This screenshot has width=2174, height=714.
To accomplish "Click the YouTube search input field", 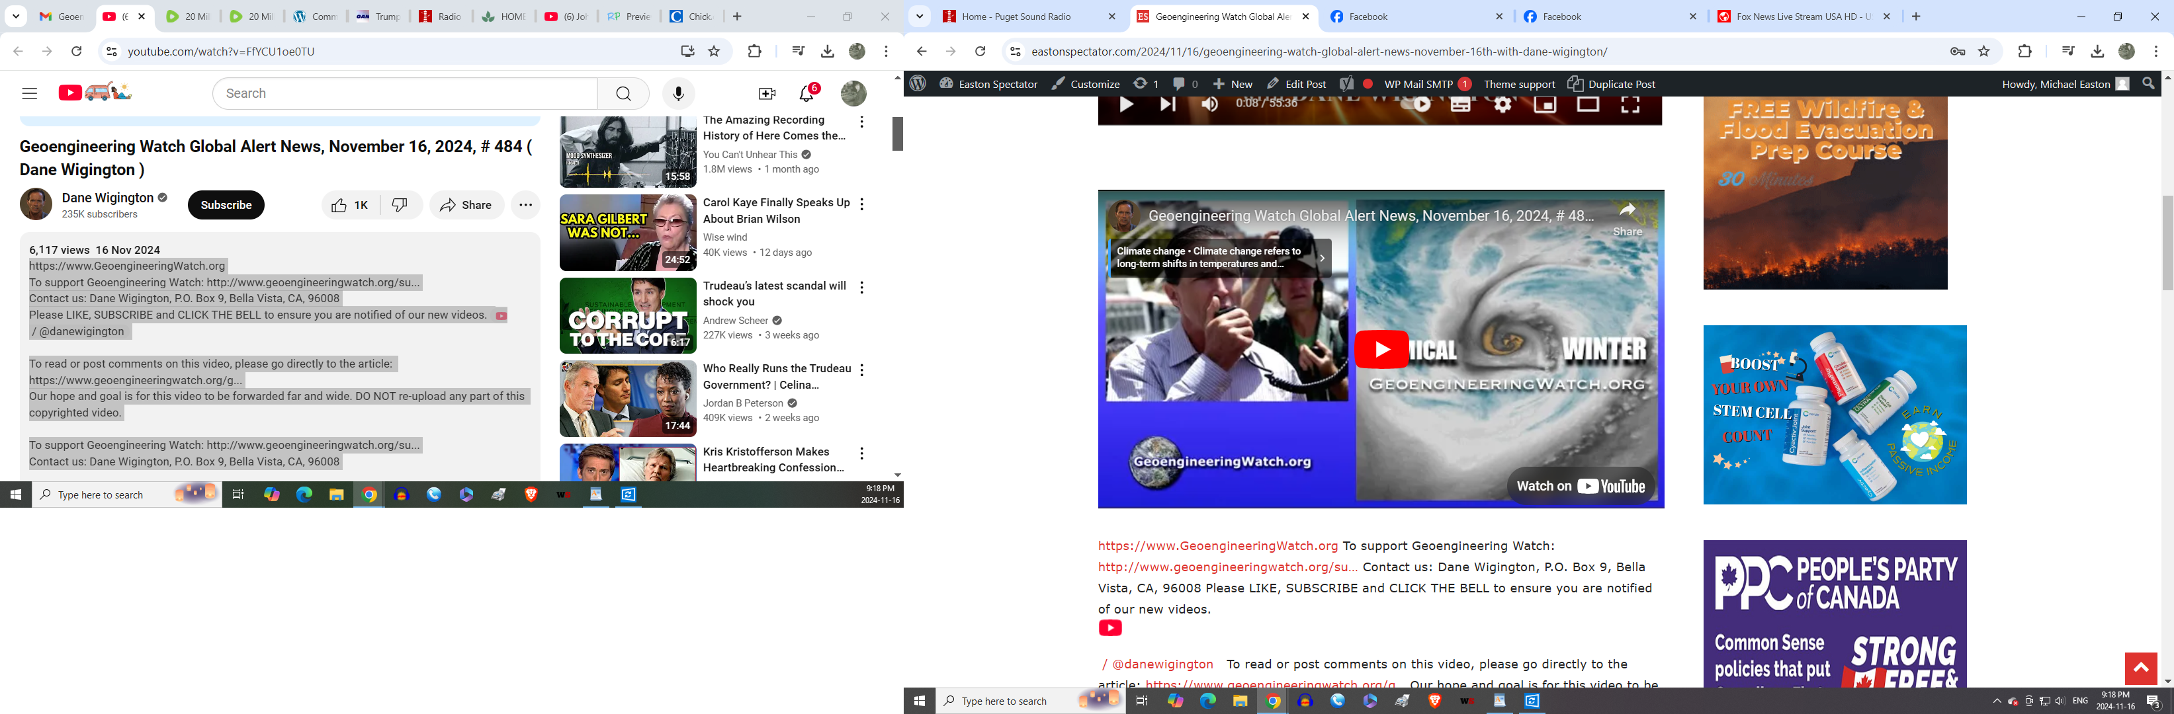I will click(405, 94).
